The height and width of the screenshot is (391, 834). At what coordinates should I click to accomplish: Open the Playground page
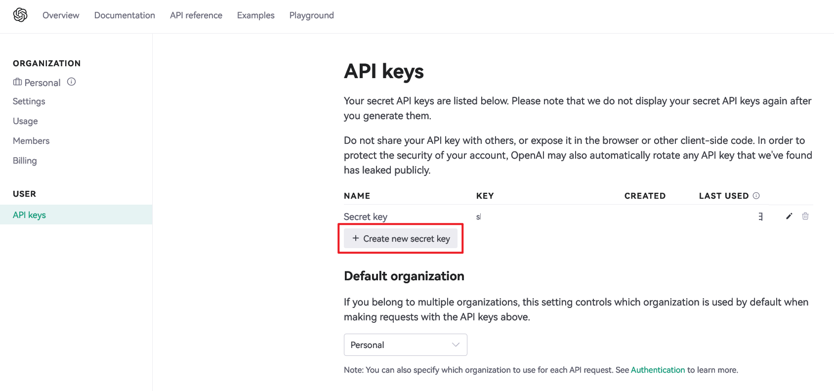point(311,15)
